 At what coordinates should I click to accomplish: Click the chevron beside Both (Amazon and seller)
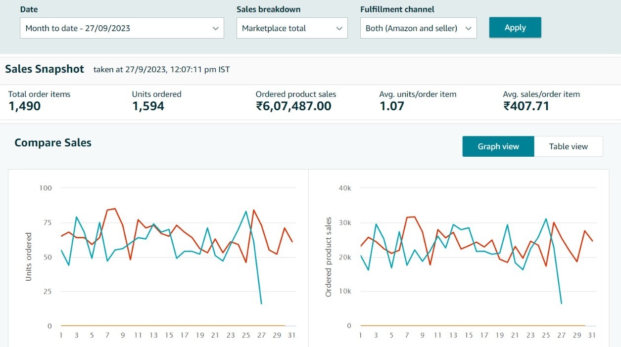pos(468,29)
